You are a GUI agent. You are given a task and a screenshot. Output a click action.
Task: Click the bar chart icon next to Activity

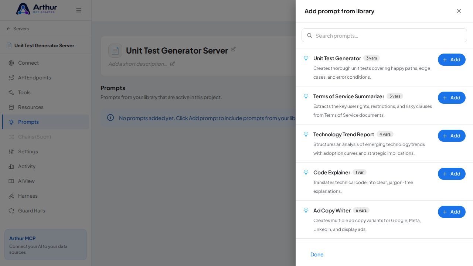pyautogui.click(x=11, y=166)
